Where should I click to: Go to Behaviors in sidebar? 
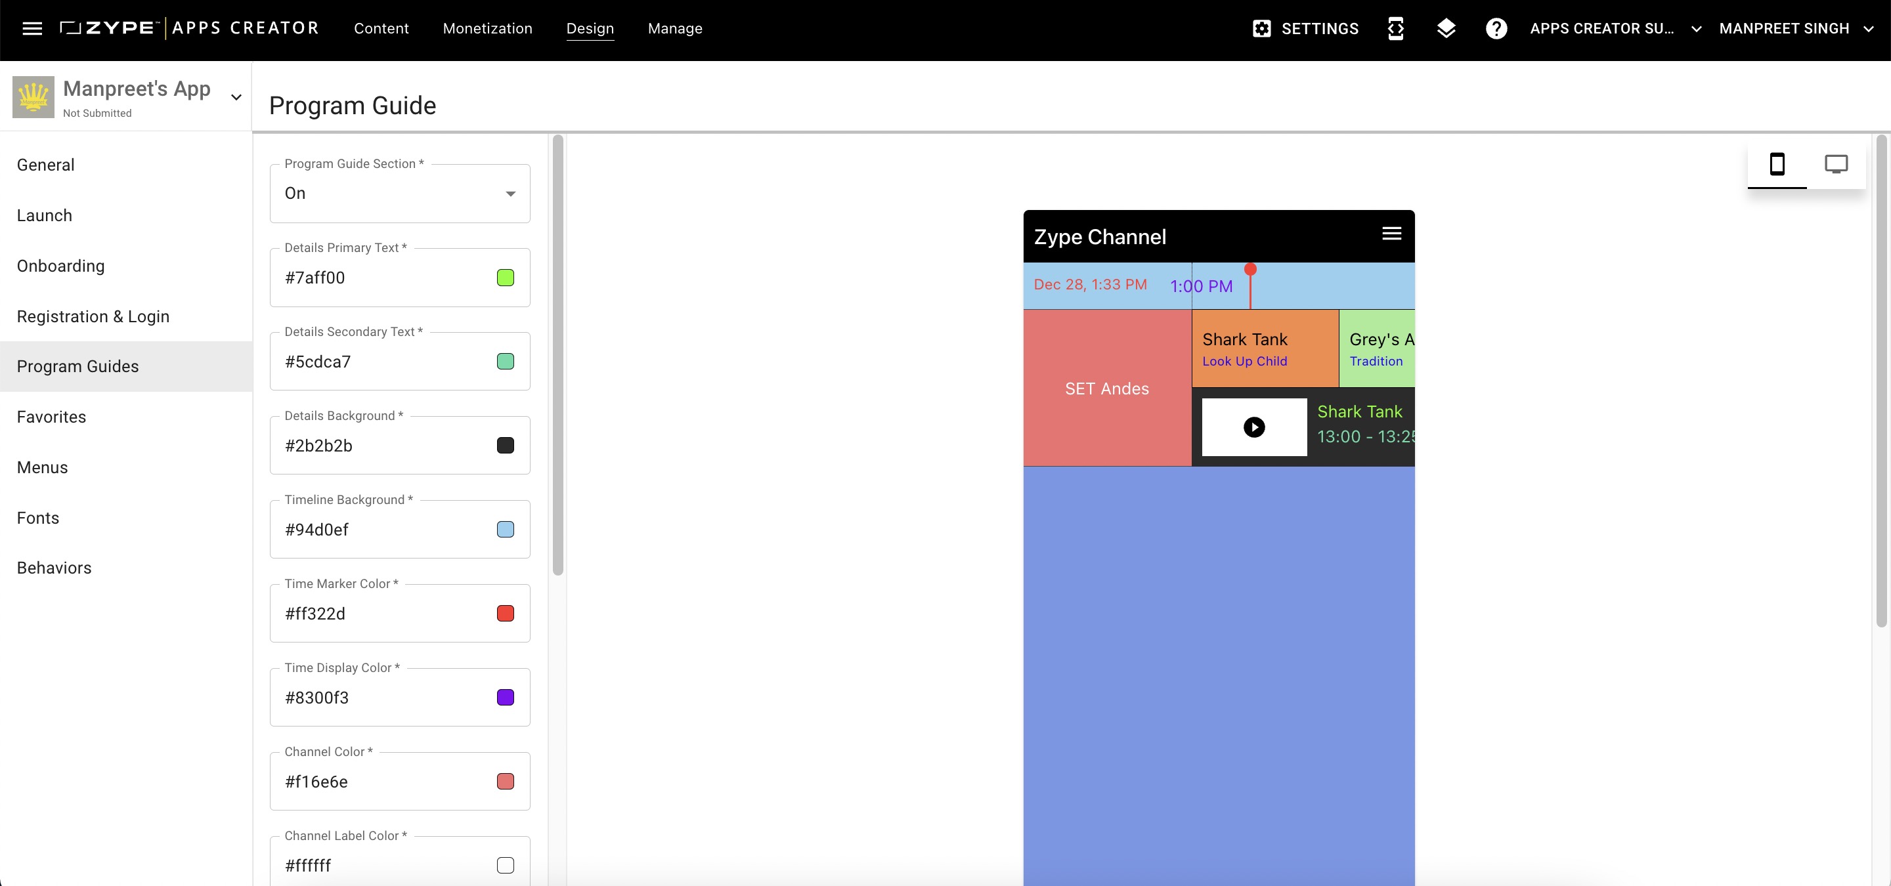(126, 568)
